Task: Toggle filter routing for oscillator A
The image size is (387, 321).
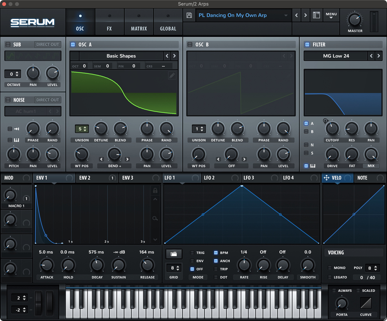Action: pyautogui.click(x=306, y=123)
